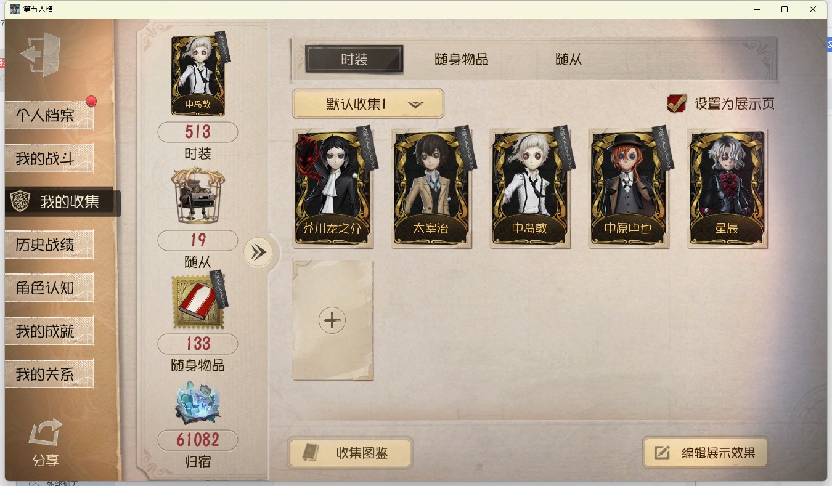Click the red book 随身物品 icon
832x486 pixels.
point(198,301)
